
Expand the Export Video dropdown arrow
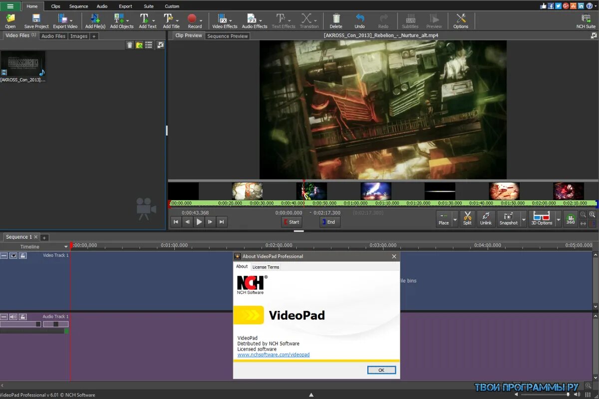click(71, 20)
